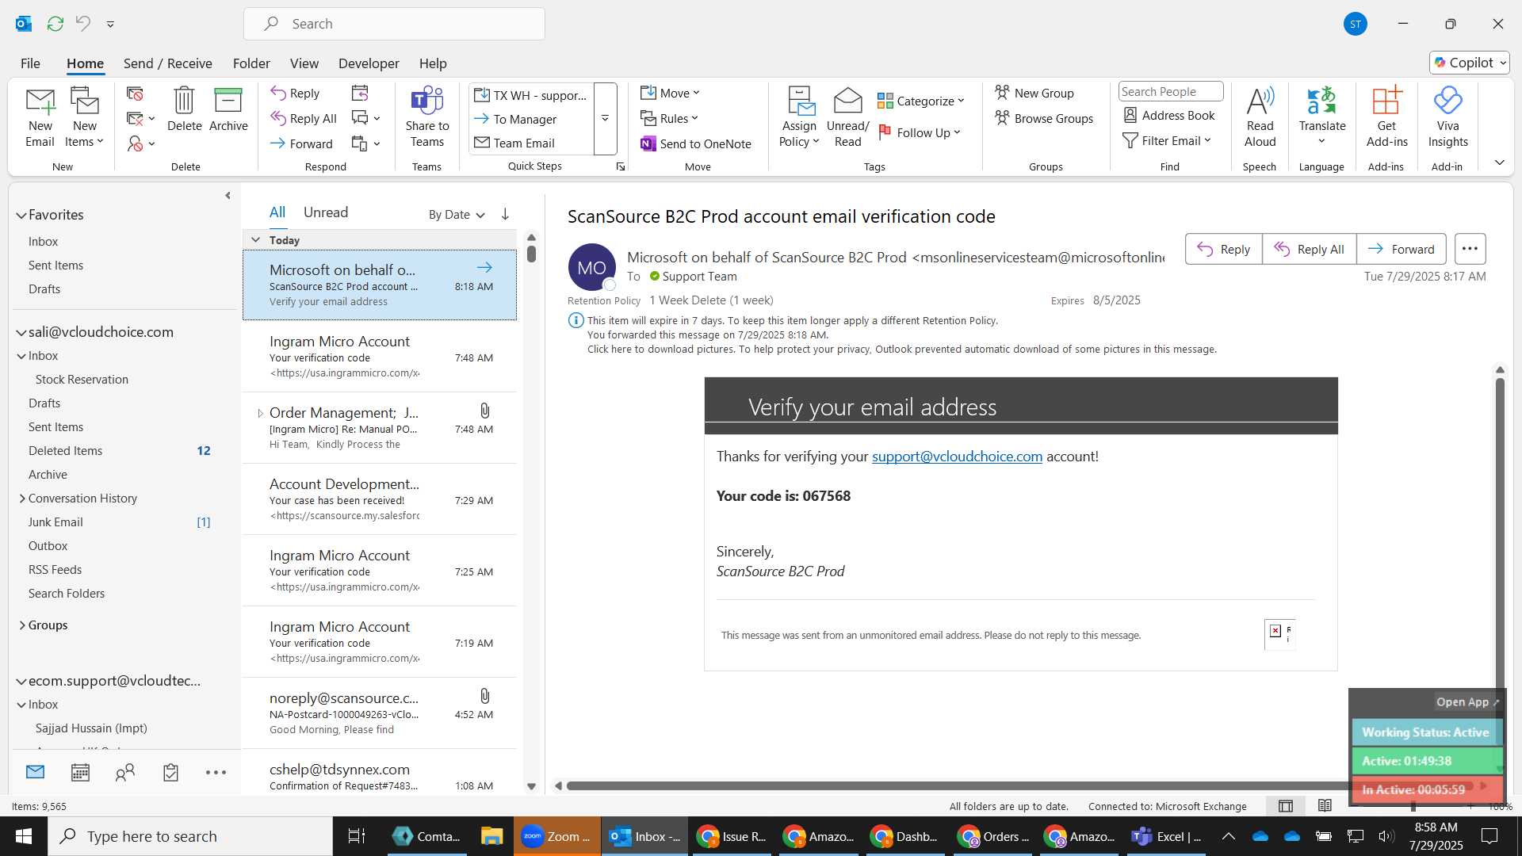Open the By Date sort dropdown
This screenshot has height=856, width=1522.
457,214
